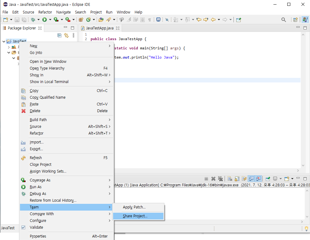Launch Debug with the bug toolbar icon

[33, 20]
